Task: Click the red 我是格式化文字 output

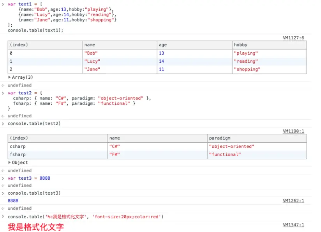Action: pyautogui.click(x=36, y=227)
